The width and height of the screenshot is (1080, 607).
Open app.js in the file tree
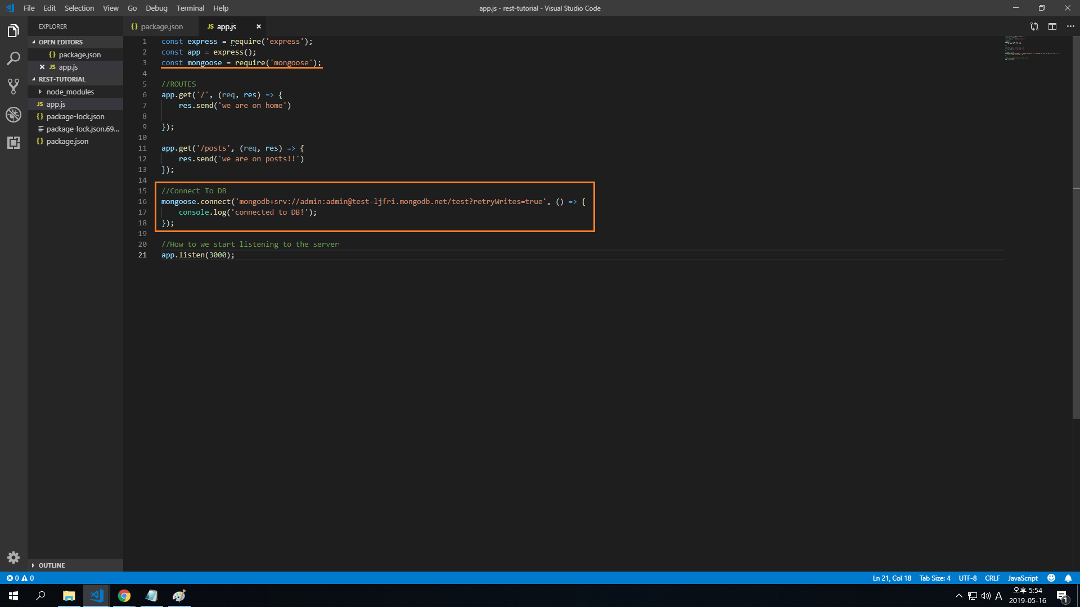(75, 104)
